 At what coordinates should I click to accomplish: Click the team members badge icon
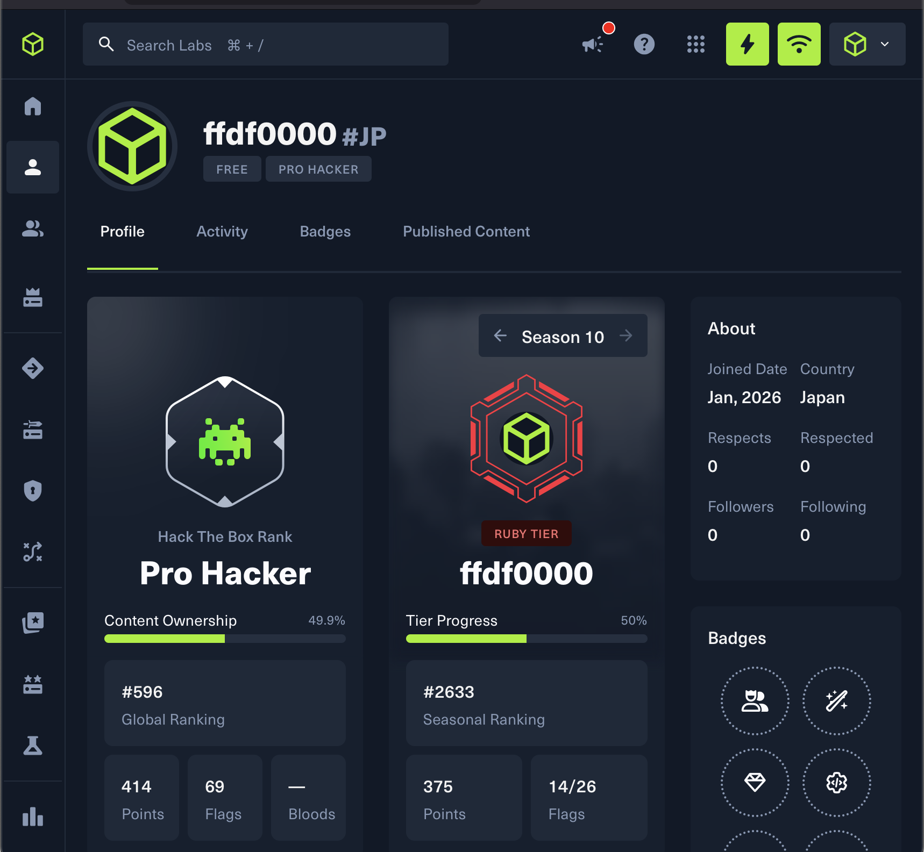point(755,701)
